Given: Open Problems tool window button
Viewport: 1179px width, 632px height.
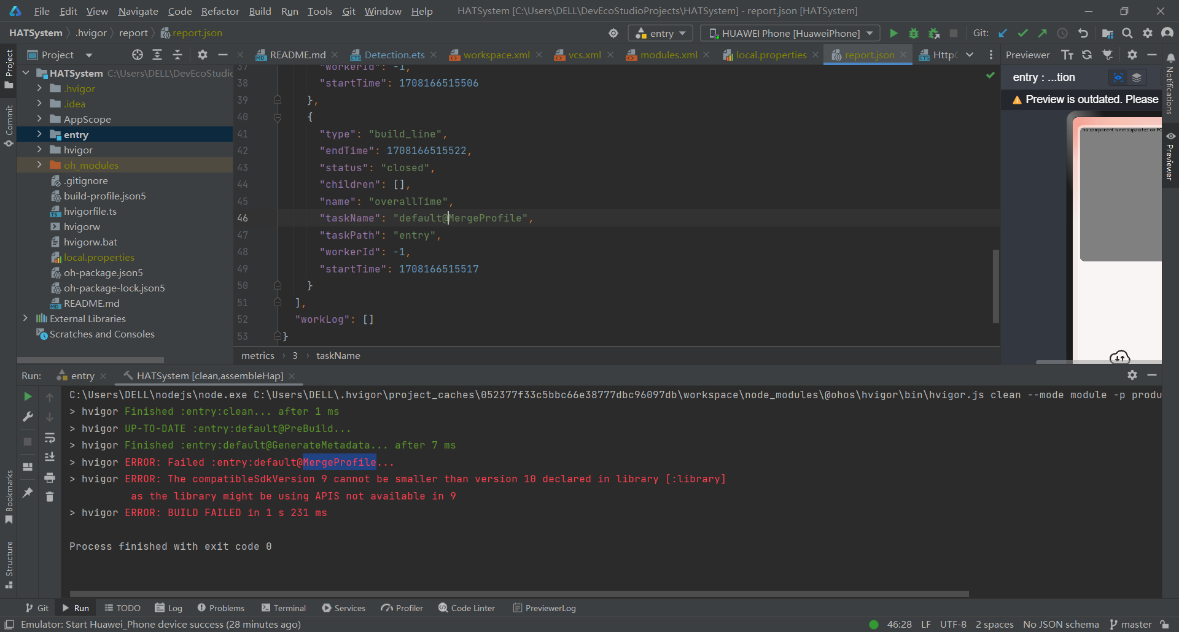Looking at the screenshot, I should pos(221,608).
